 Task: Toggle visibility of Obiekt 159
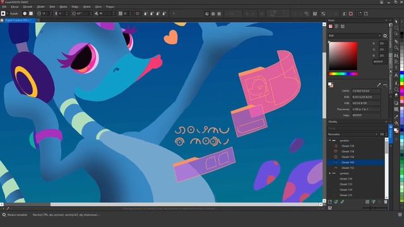[336, 146]
